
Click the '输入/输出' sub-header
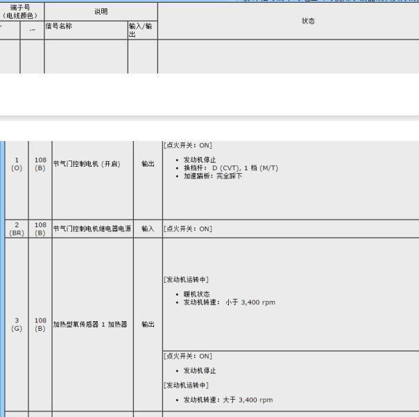tap(141, 30)
